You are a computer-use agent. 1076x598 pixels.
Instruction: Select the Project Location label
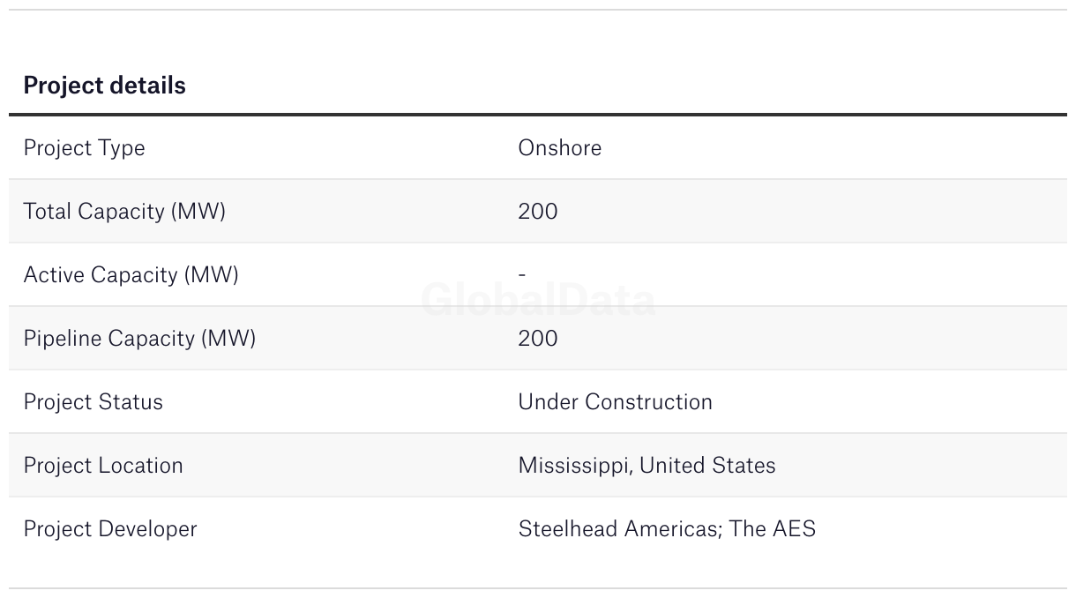coord(103,466)
